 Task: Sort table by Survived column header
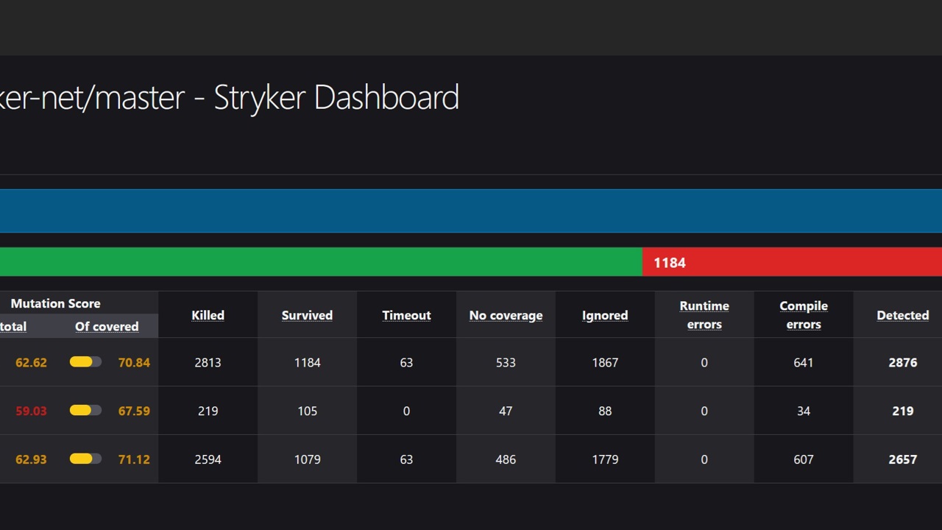click(x=307, y=315)
